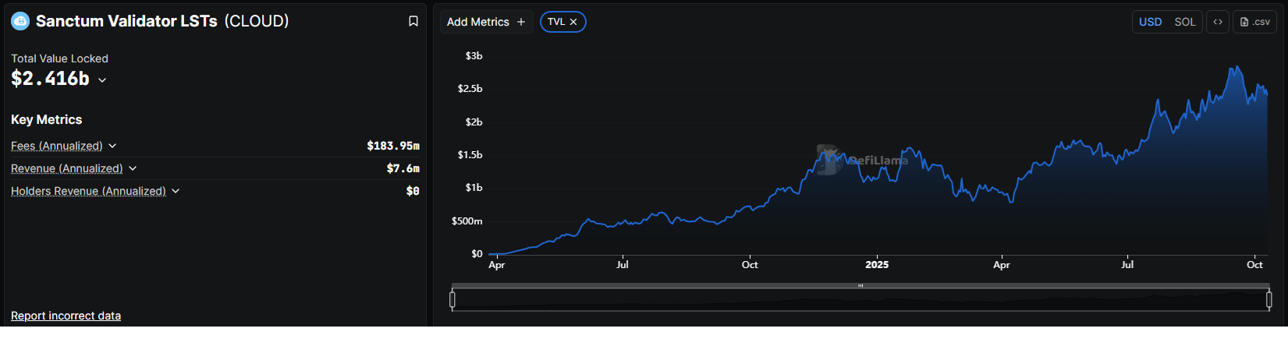Screen dimensions: 1288x339
Task: Expand the Revenue (Annualized) row
Action: click(133, 168)
